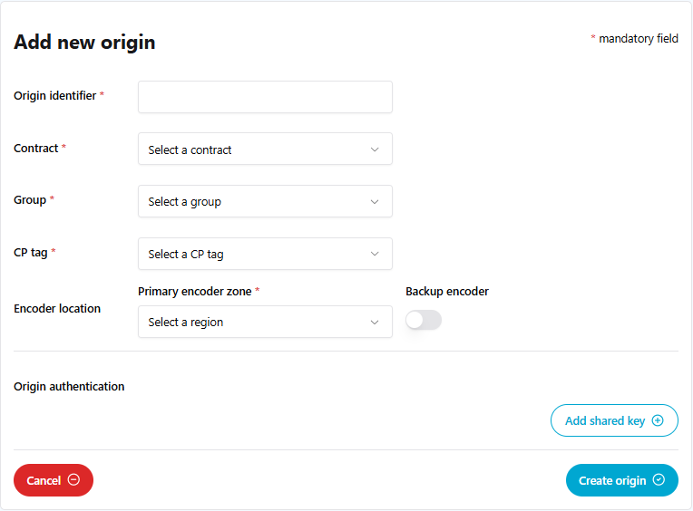Click the plus circle icon on Add shared key
Viewport: 693px width, 511px height.
(x=659, y=420)
